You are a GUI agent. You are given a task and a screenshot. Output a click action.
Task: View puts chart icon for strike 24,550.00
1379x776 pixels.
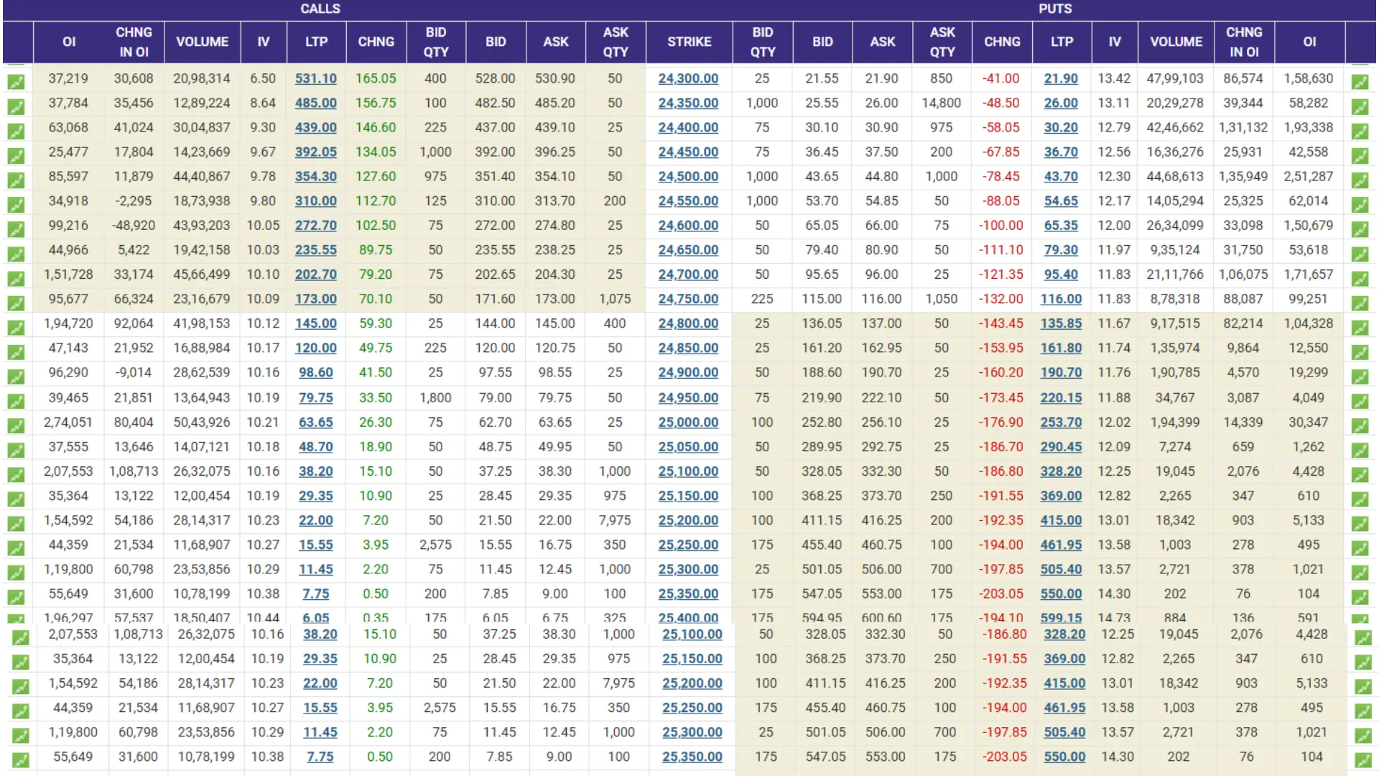(x=1360, y=205)
